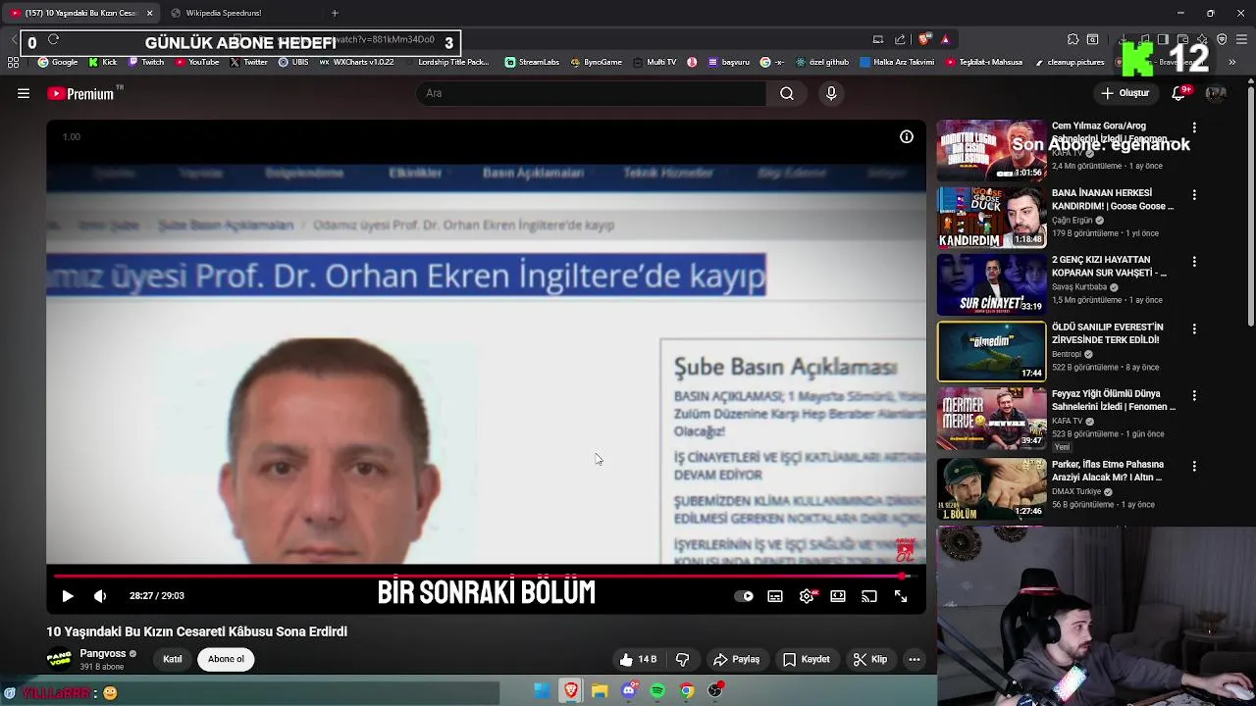
Task: Open a new browser tab
Action: tap(335, 13)
